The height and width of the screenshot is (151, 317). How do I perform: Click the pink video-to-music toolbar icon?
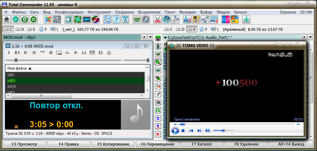(226, 20)
